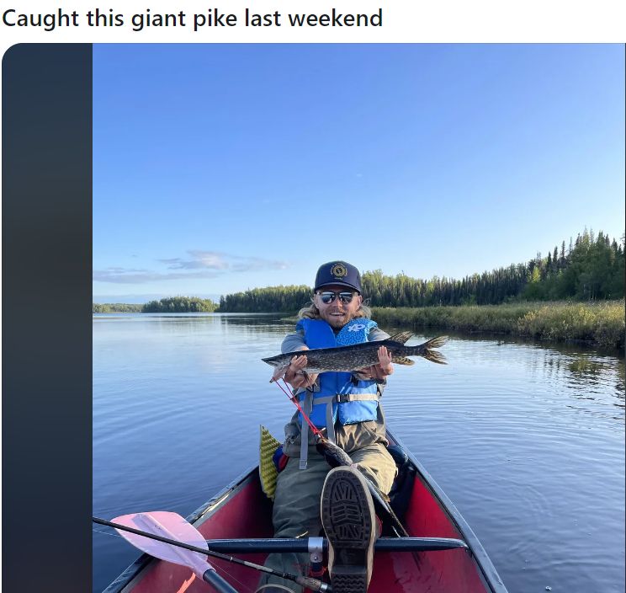This screenshot has width=626, height=593.
Task: Click the dark left margin of the image
Action: (47, 318)
